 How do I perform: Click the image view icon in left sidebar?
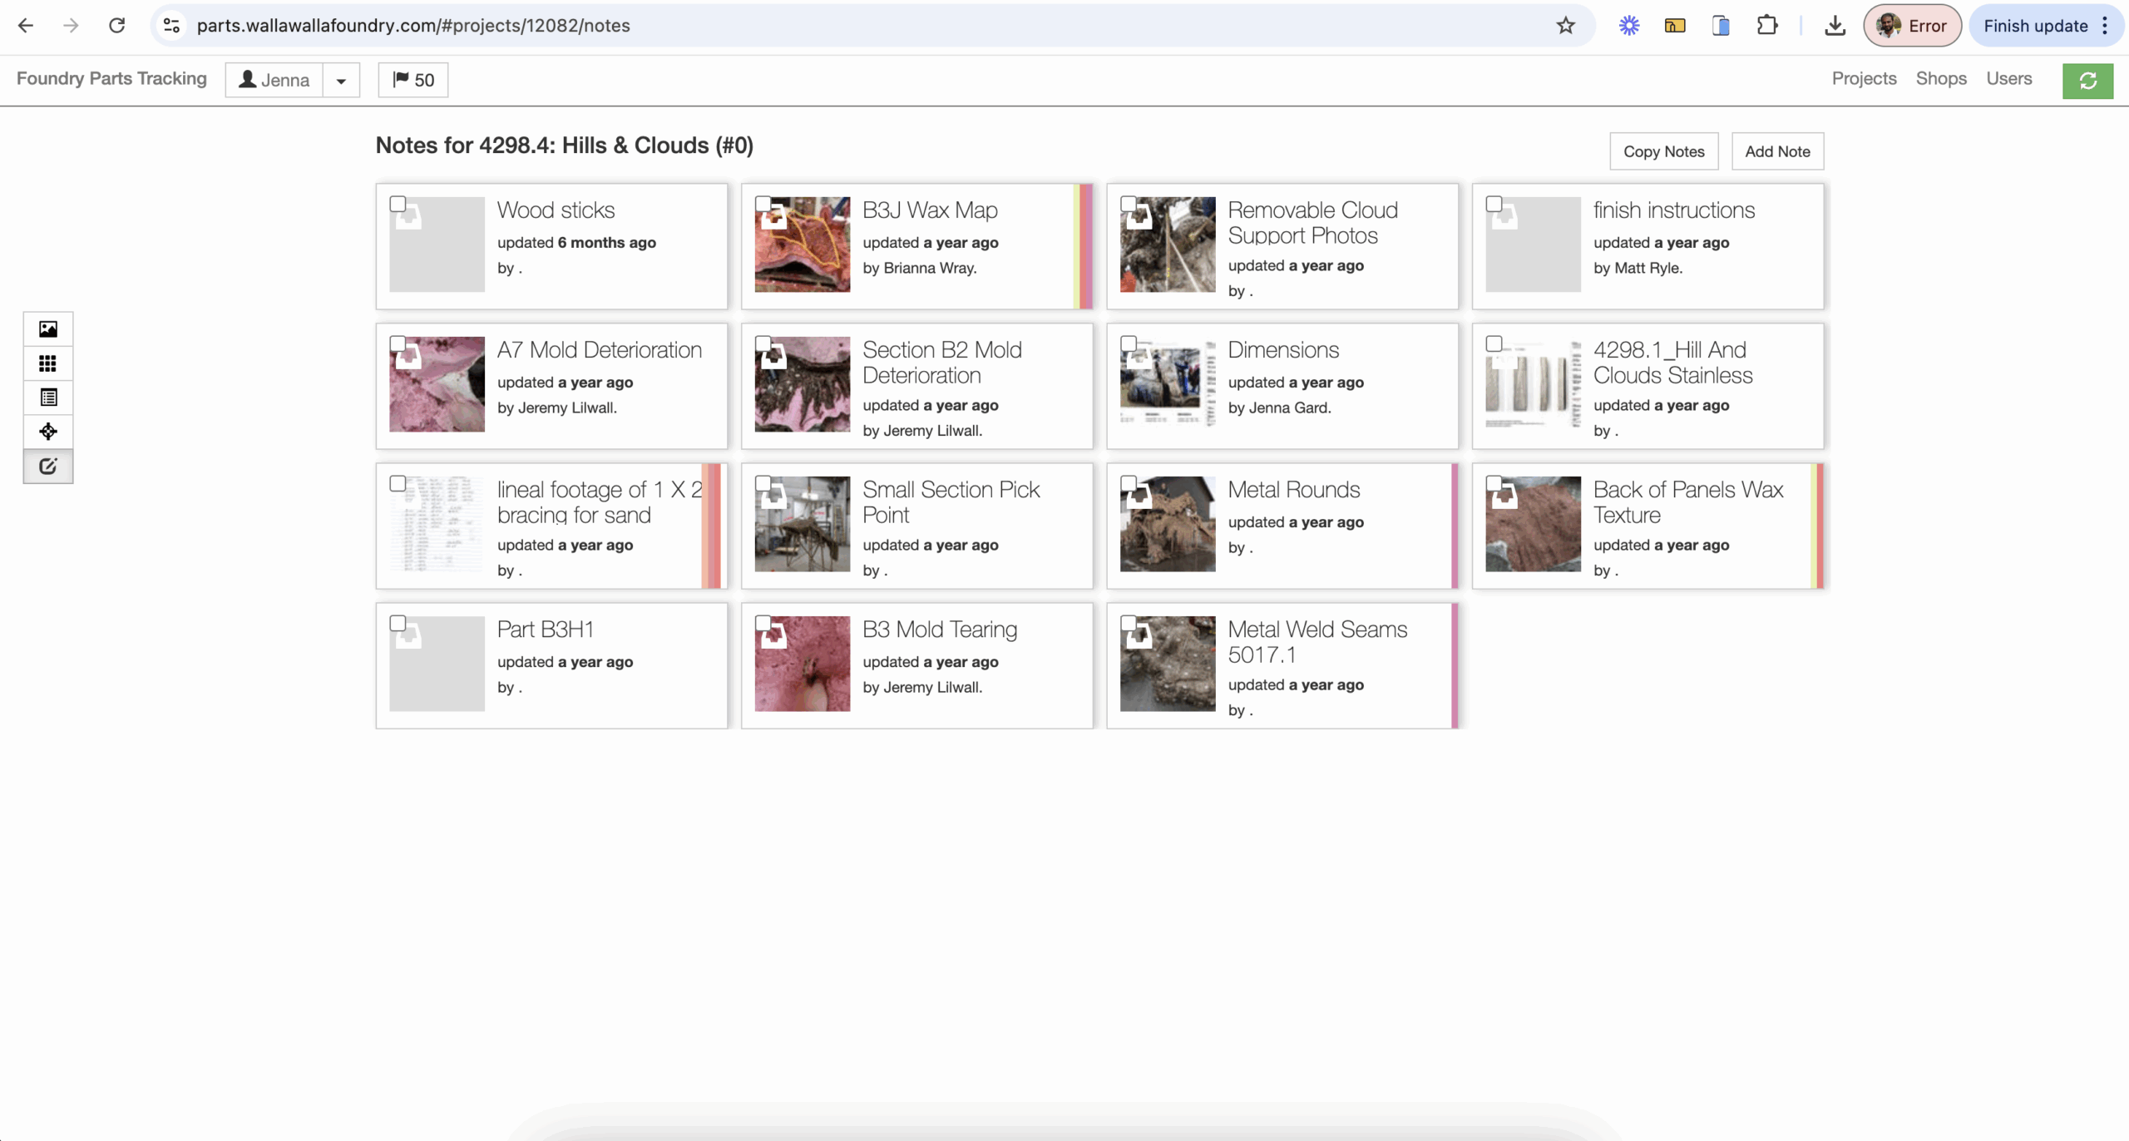48,329
